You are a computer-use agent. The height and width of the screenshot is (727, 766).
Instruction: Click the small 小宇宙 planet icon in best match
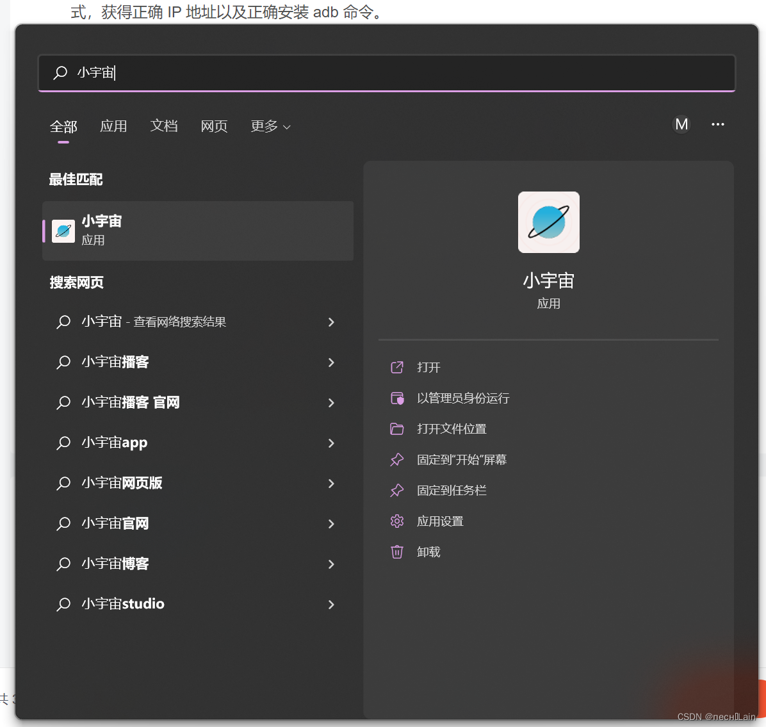pos(63,231)
